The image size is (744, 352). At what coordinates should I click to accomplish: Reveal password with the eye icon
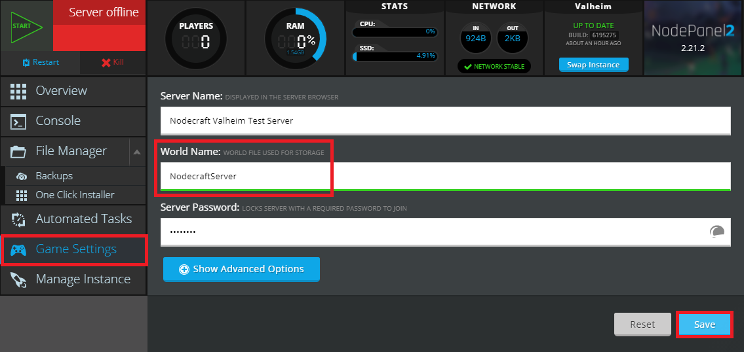tap(717, 231)
